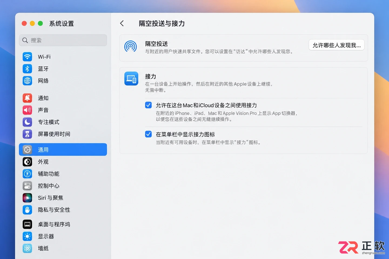Click the speaker icon for 声音
389x259 pixels.
27,110
